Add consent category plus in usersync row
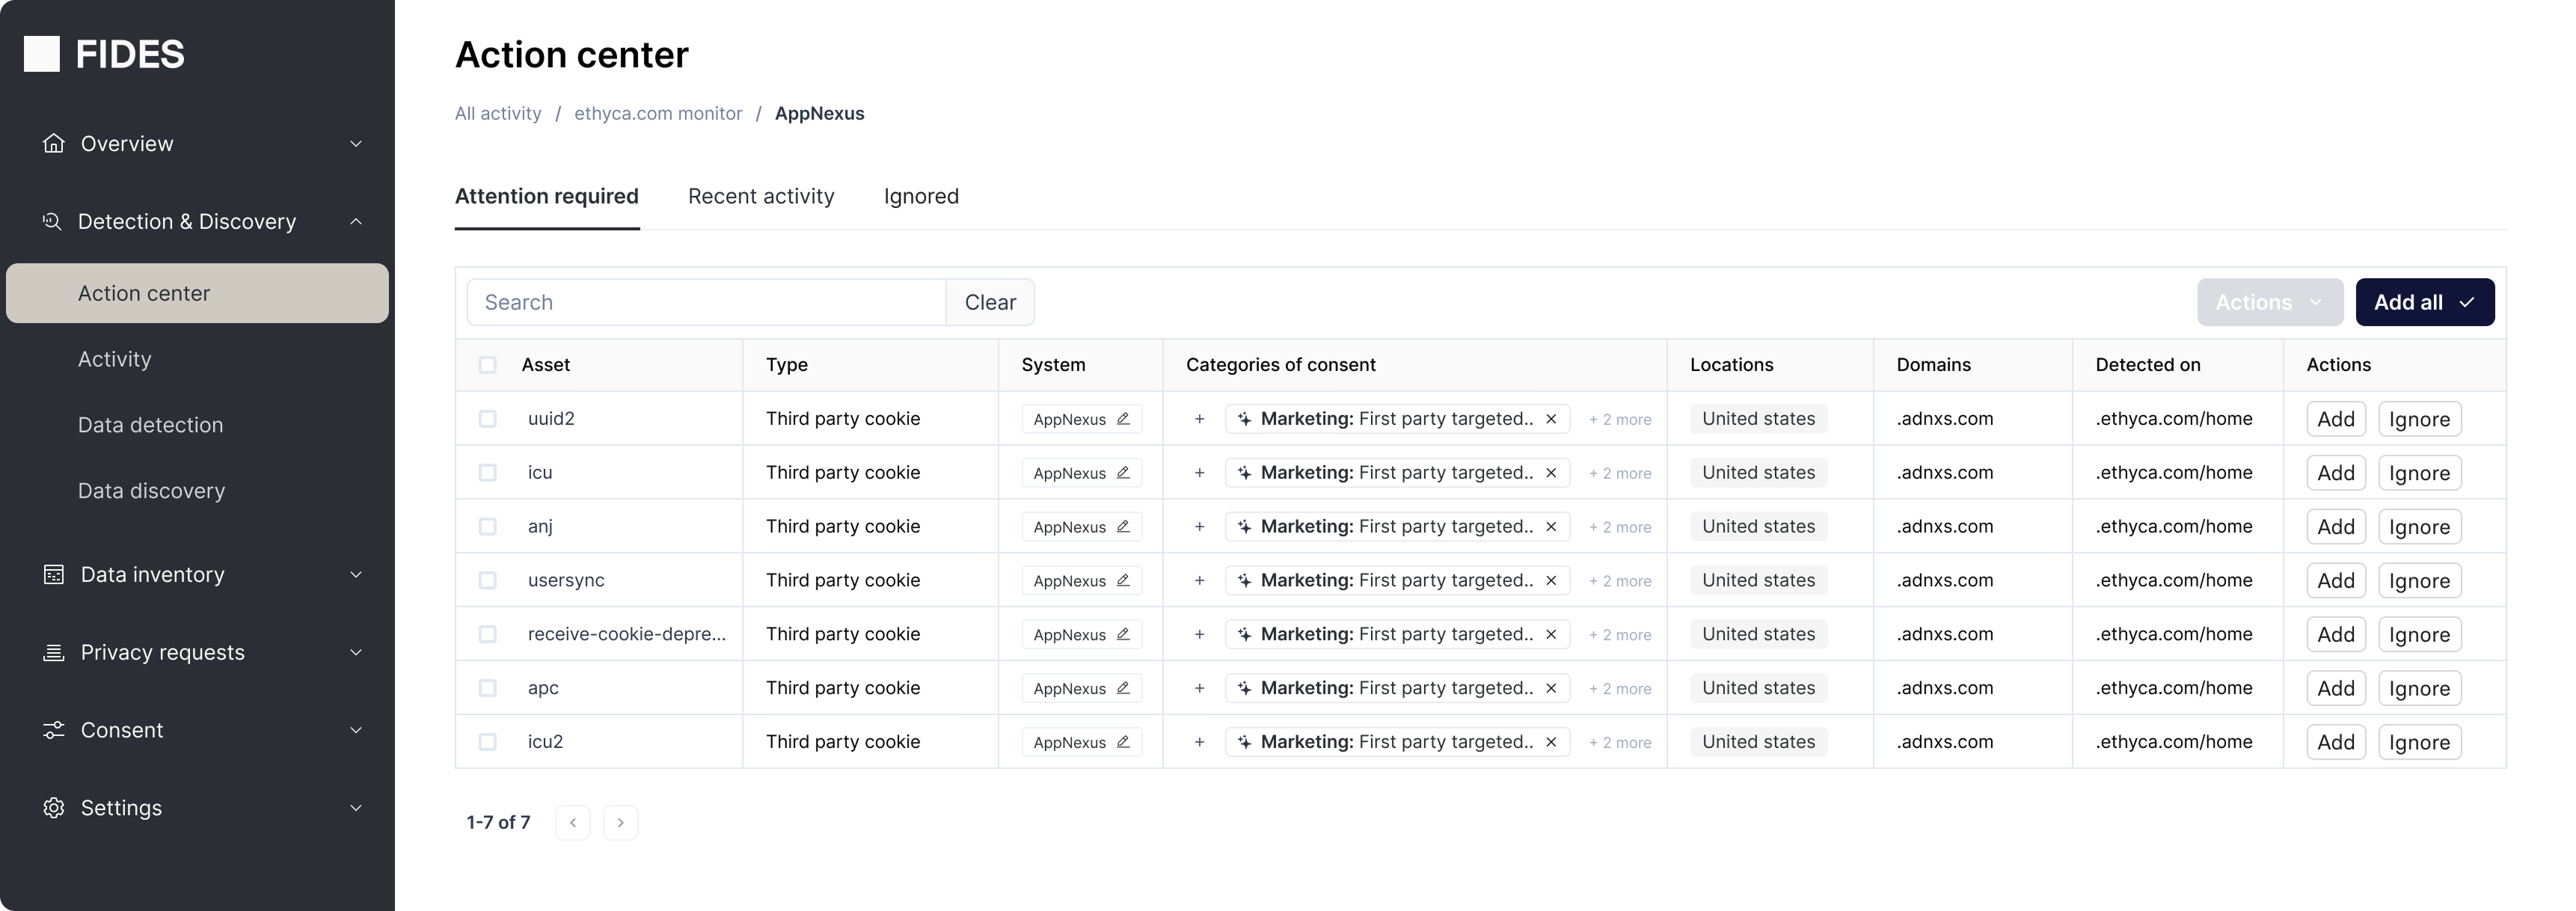Screen dimensions: 2576x911 click(x=1199, y=581)
